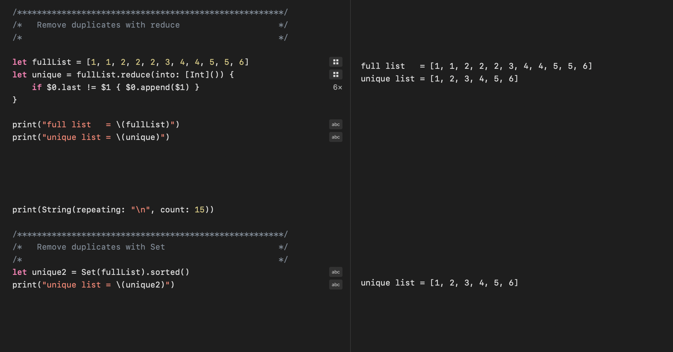Show abc result for print full list
The width and height of the screenshot is (673, 352).
[336, 124]
